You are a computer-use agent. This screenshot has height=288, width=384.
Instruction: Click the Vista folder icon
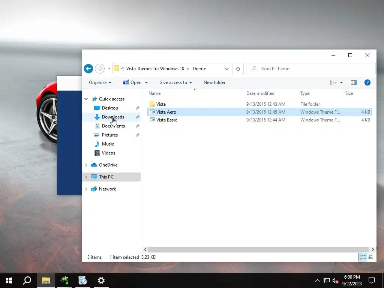pos(152,104)
